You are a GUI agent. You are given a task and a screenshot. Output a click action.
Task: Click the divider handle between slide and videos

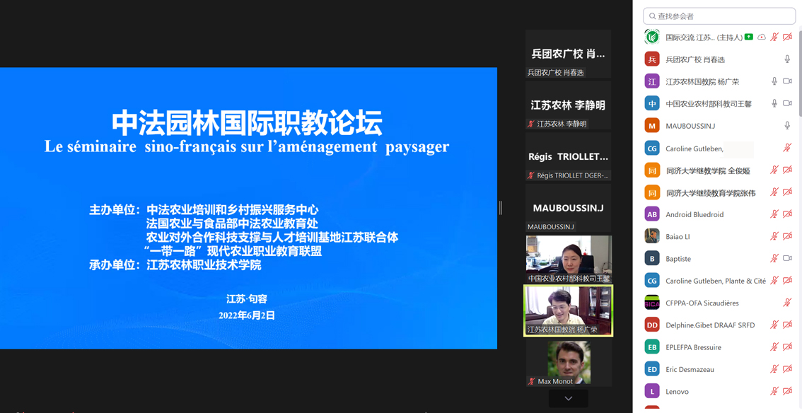pyautogui.click(x=501, y=208)
